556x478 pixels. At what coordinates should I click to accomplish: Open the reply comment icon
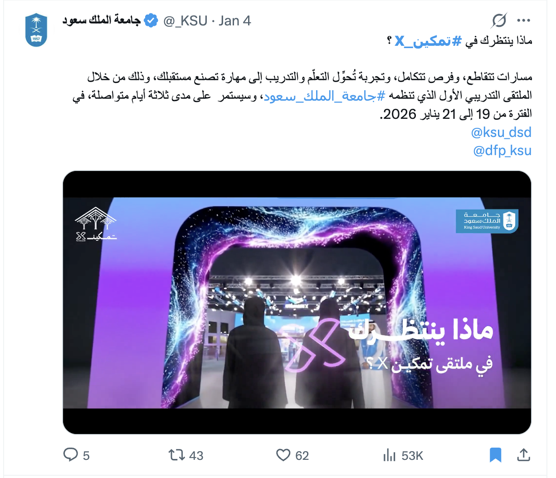tap(70, 455)
